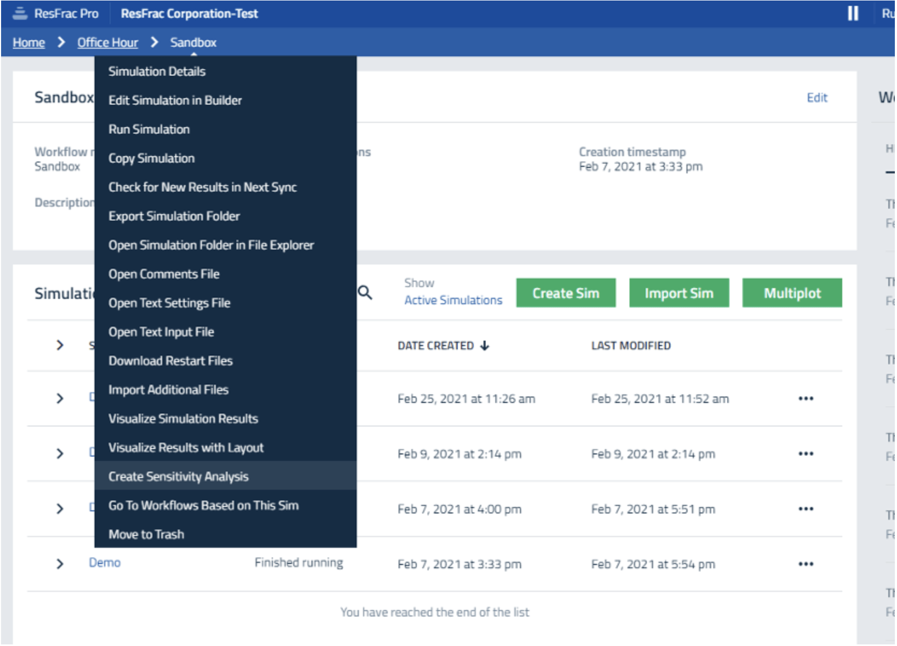Choose Simulation Details from the menu

coord(226,71)
